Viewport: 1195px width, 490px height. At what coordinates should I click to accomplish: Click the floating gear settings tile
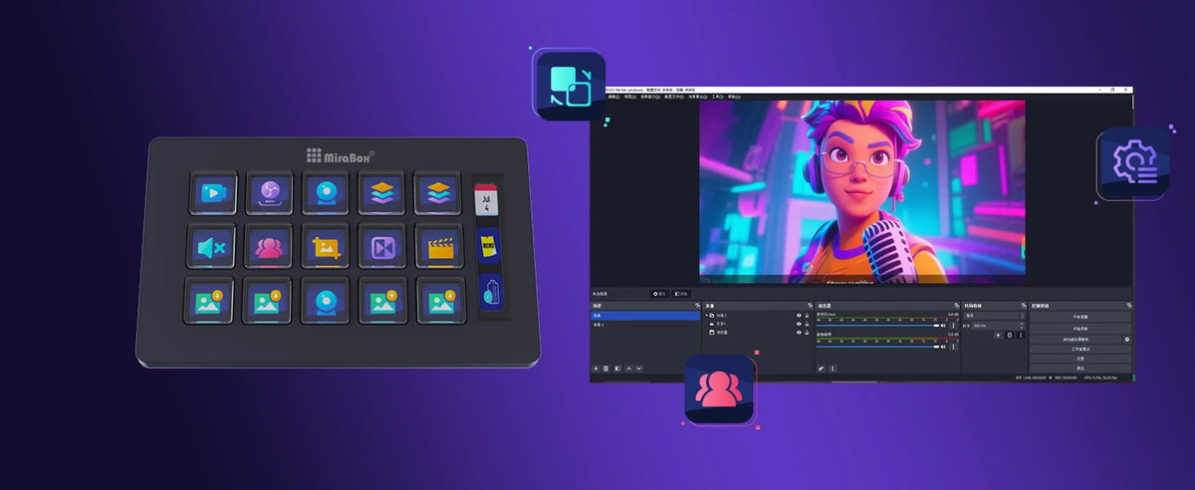pos(1133,164)
